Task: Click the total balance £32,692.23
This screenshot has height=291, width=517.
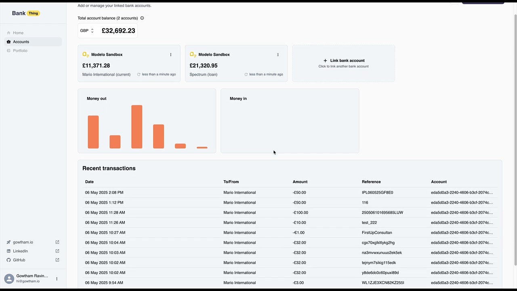Action: [x=118, y=31]
